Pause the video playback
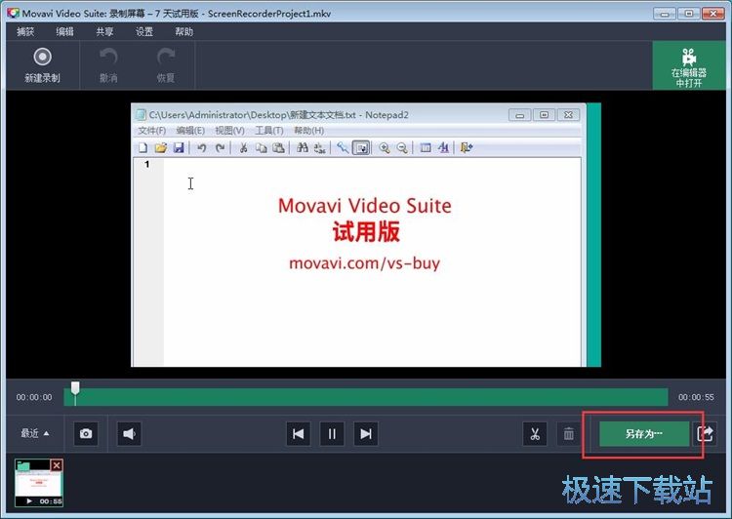This screenshot has width=732, height=519. [332, 433]
